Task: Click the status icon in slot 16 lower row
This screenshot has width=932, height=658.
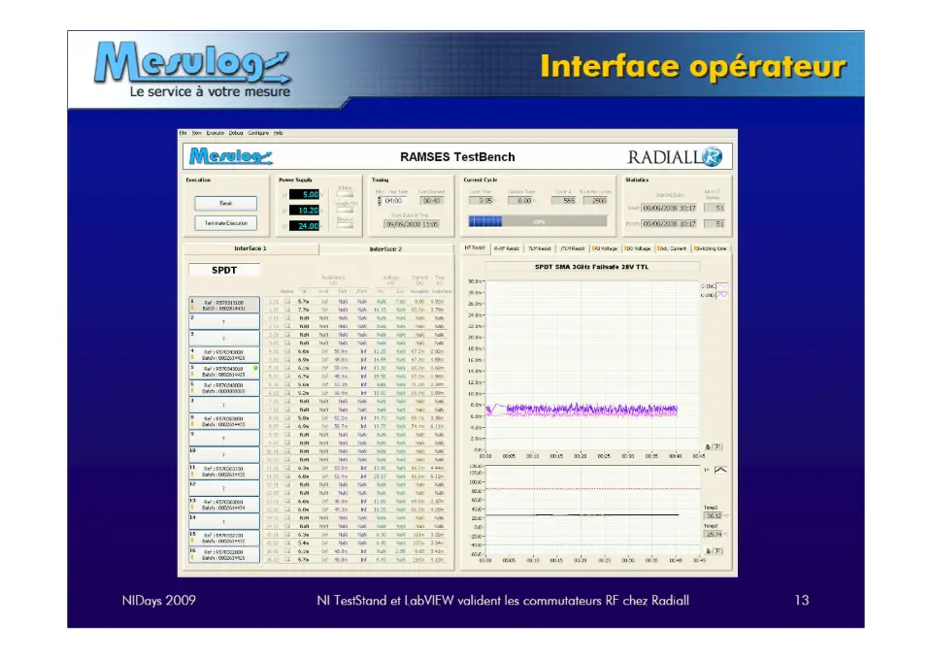Action: (287, 559)
